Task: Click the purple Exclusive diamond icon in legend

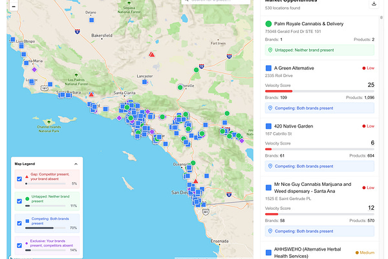Action: [x=27, y=243]
